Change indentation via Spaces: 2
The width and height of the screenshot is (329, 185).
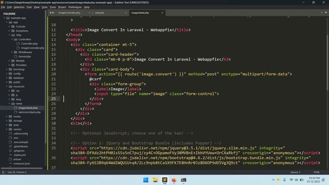295,172
